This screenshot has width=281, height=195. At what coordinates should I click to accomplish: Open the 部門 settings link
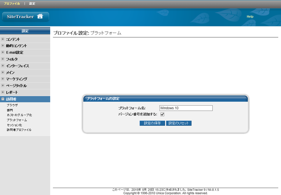[10, 110]
